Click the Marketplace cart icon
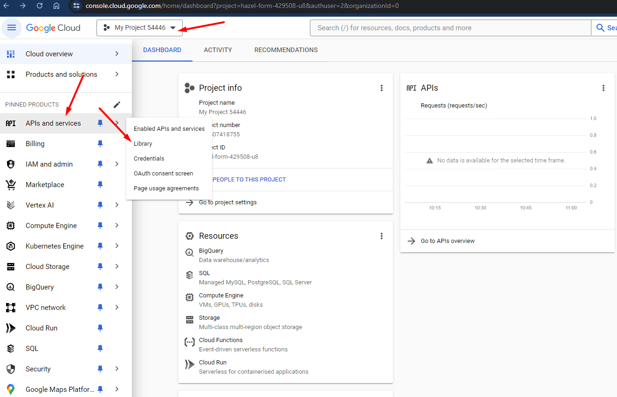617x397 pixels. click(x=10, y=185)
